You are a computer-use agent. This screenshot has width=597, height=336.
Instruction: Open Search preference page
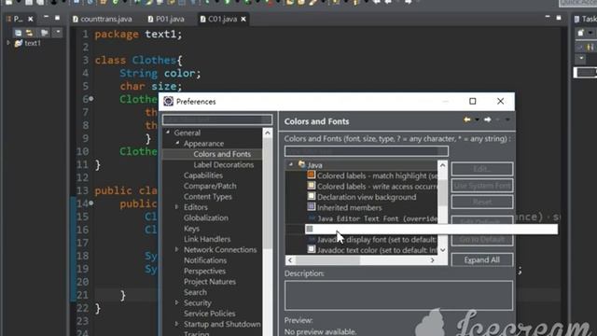click(195, 292)
